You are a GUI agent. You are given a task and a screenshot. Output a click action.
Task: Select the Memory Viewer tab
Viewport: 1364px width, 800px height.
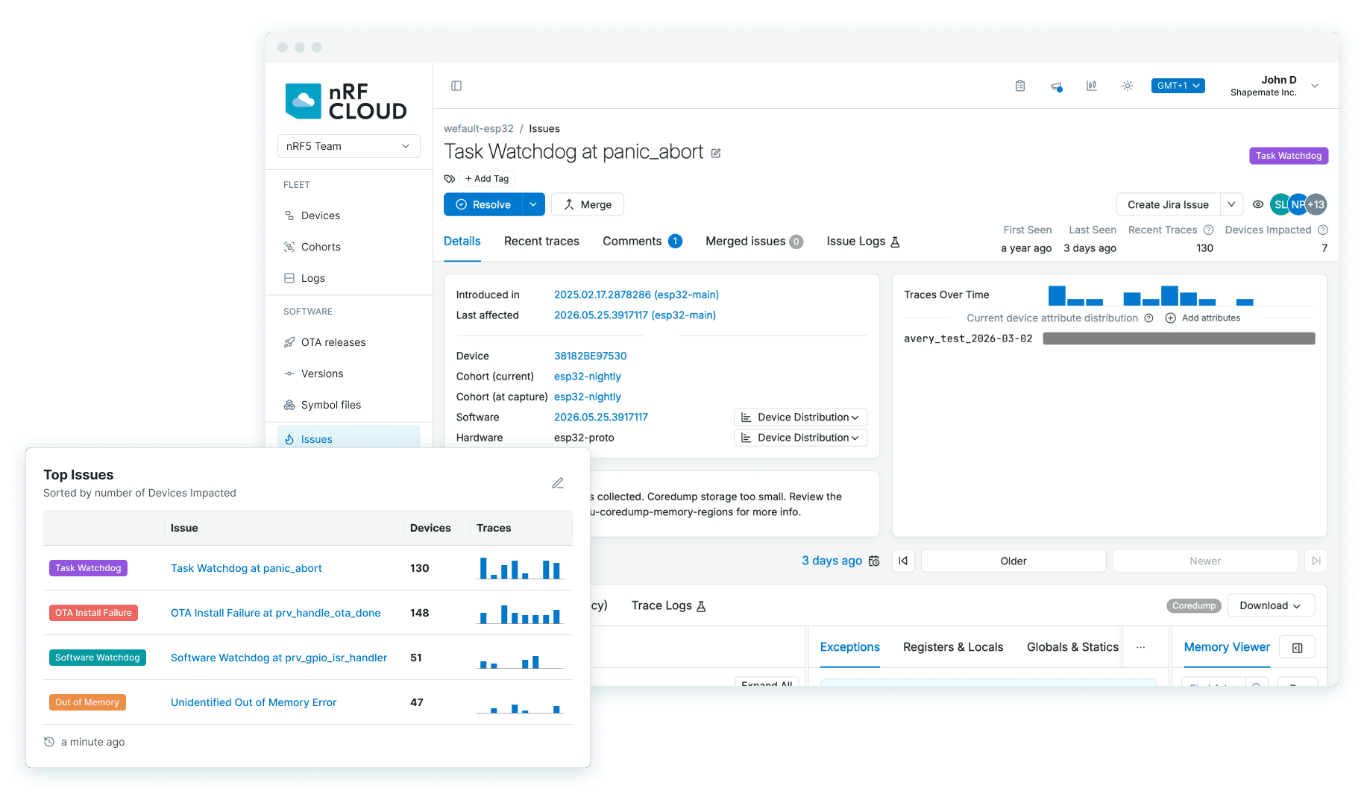pyautogui.click(x=1227, y=647)
